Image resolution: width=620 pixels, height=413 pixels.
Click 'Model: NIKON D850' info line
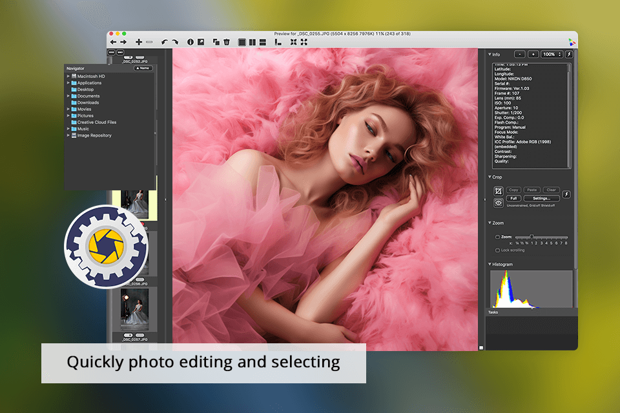pos(513,79)
